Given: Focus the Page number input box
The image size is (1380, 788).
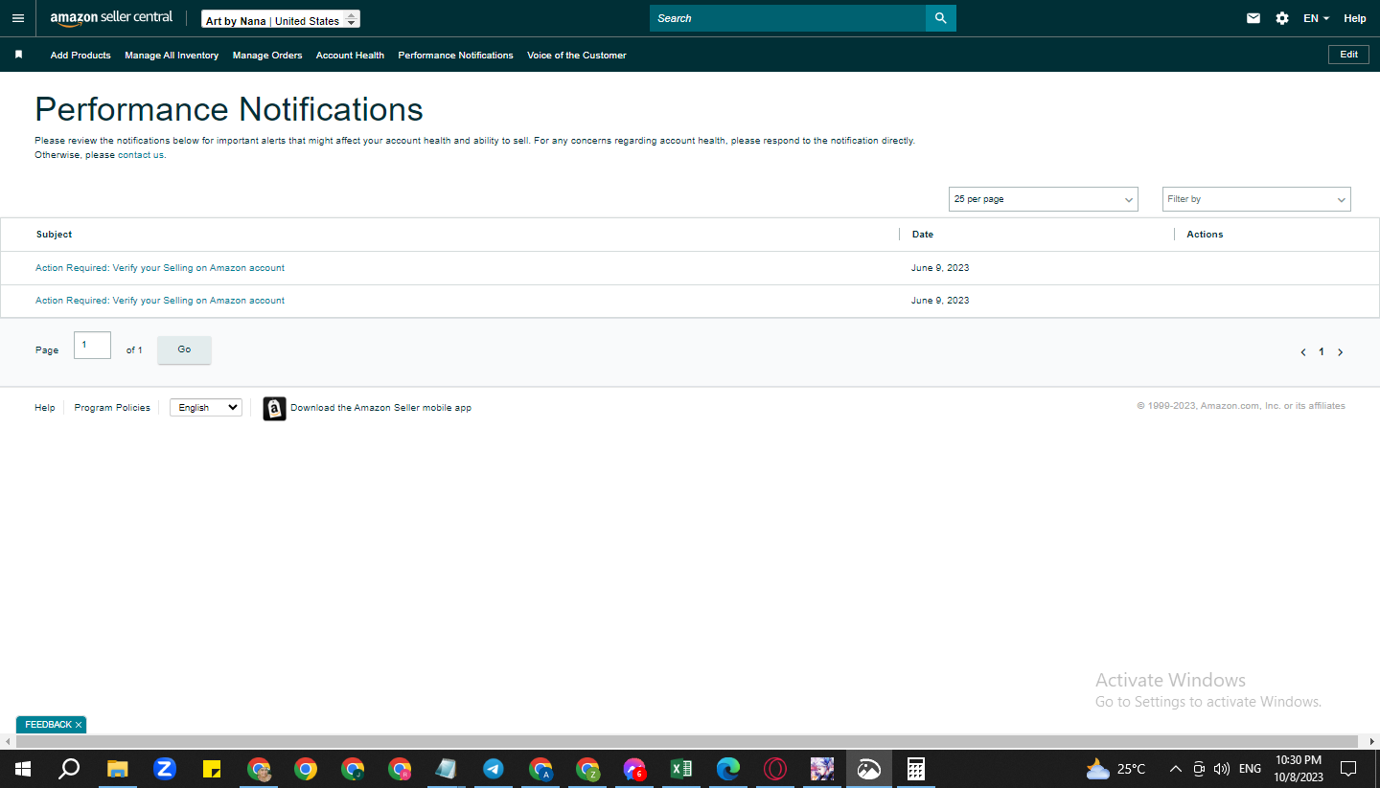Looking at the screenshot, I should pos(92,346).
